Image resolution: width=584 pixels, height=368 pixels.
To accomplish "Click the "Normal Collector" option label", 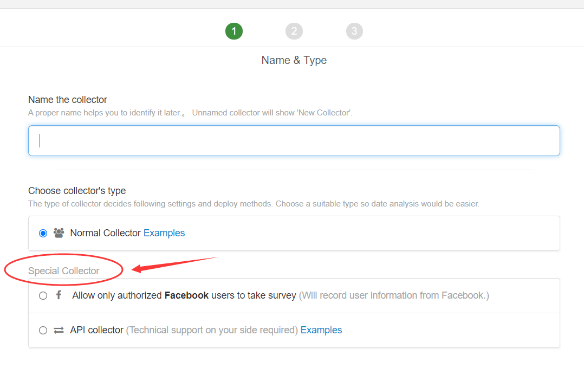I will [105, 233].
